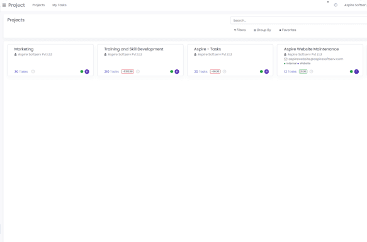Open the My Tasks menu
The height and width of the screenshot is (242, 367).
59,5
